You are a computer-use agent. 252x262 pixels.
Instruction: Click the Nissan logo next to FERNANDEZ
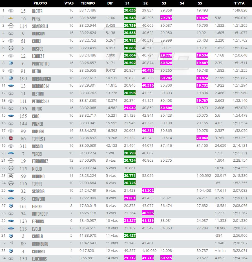(11, 161)
